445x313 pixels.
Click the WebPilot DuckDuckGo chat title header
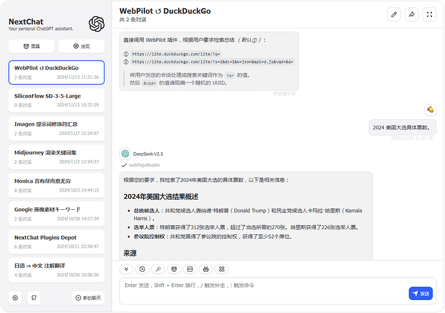click(165, 11)
